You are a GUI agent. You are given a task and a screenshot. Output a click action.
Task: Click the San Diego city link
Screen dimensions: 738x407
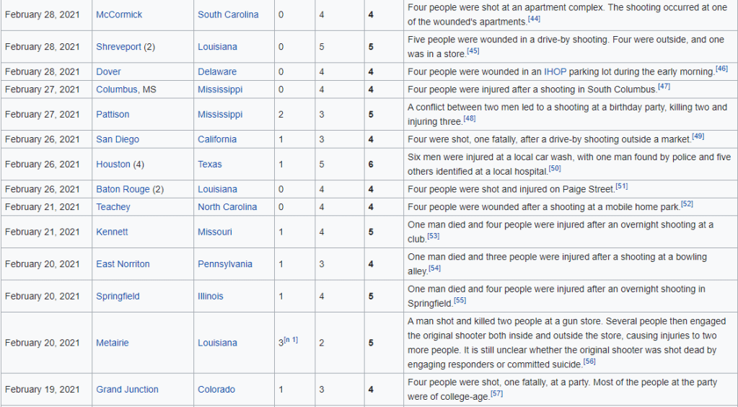[118, 139]
